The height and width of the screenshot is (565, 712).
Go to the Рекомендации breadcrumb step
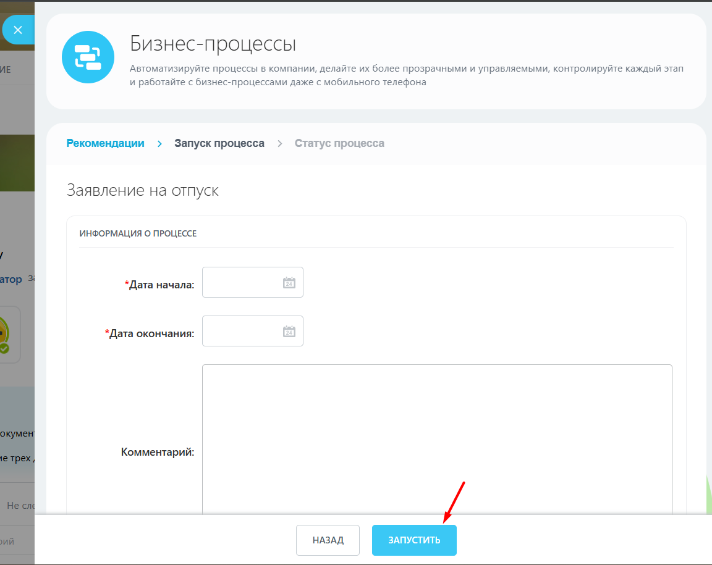point(105,143)
